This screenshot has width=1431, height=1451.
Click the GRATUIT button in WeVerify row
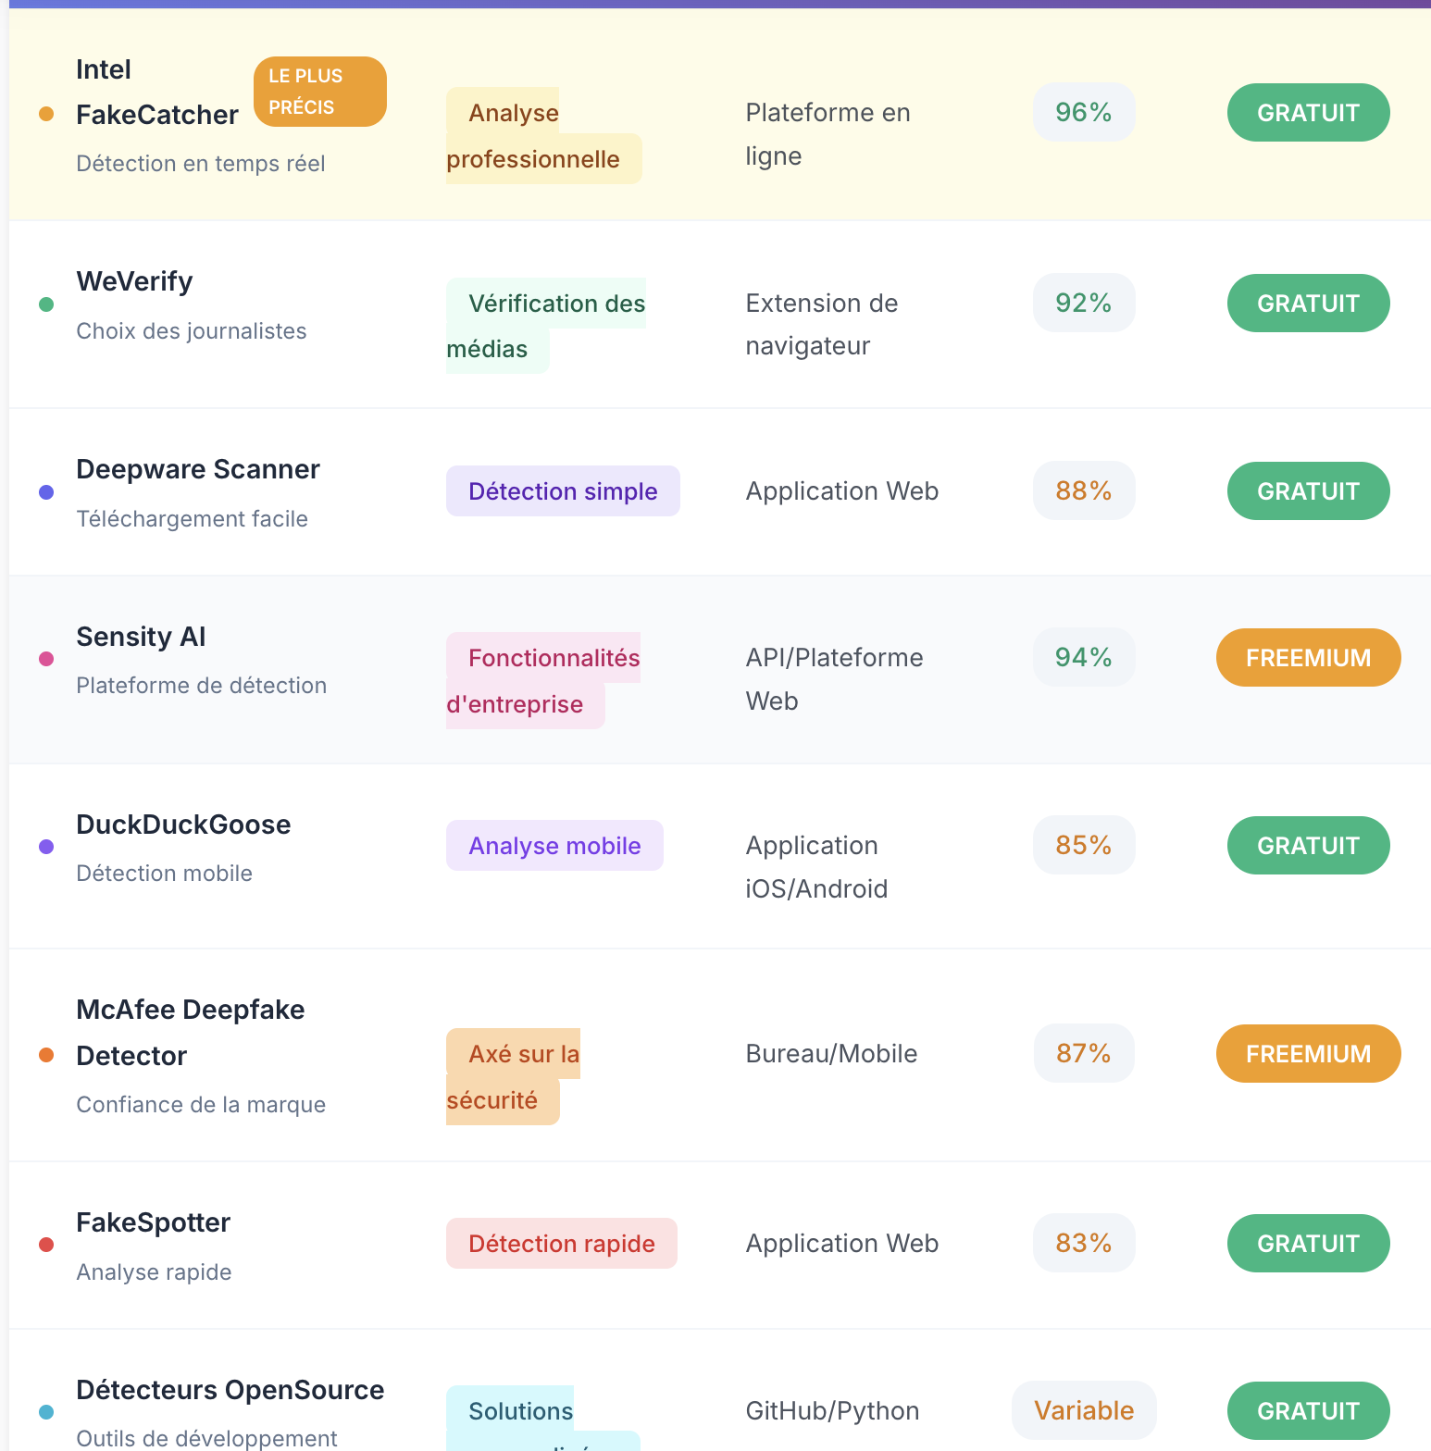tap(1308, 304)
